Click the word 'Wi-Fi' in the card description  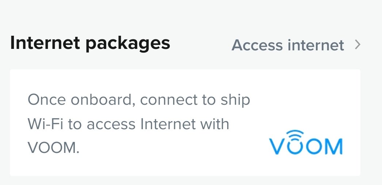click(46, 124)
